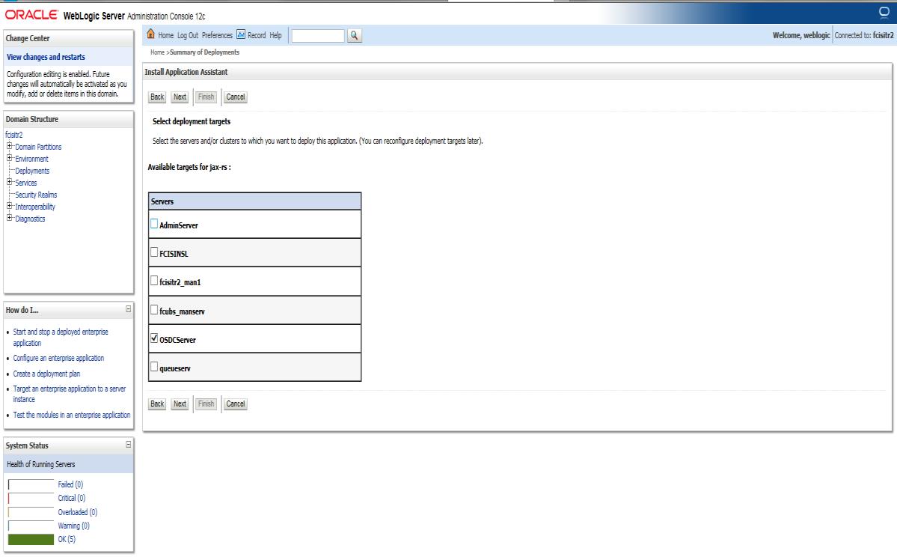
Task: Open Create a deployment plan link
Action: (x=46, y=374)
